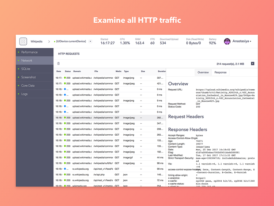274x206 pixels.
Task: Click the Wikipedia app name
Action: click(37, 42)
